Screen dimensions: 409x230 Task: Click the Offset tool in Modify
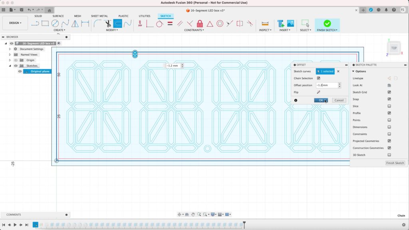(117, 24)
